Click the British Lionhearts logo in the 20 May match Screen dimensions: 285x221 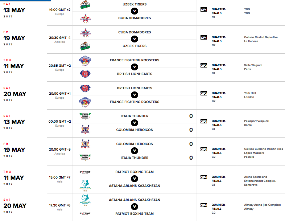point(85,89)
